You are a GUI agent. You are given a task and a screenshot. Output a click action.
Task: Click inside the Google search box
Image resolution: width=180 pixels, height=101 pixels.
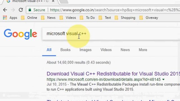(111, 34)
